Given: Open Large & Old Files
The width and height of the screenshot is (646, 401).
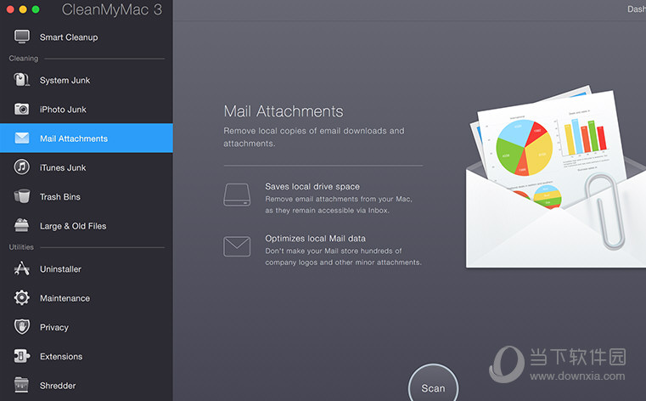Looking at the screenshot, I should pyautogui.click(x=87, y=226).
